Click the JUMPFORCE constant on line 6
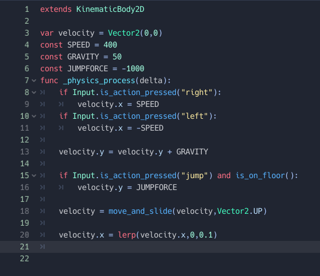 tap(88, 69)
